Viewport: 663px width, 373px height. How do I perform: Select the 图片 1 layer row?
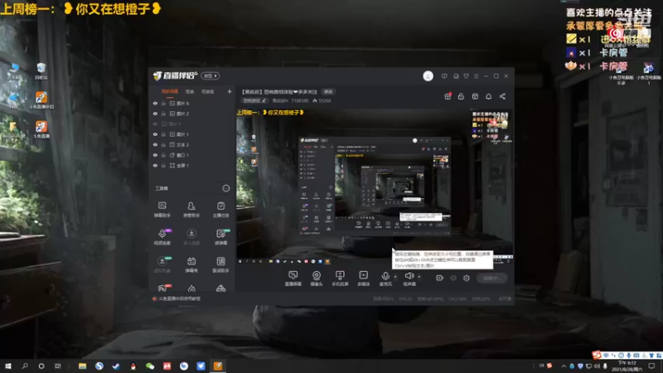192,134
